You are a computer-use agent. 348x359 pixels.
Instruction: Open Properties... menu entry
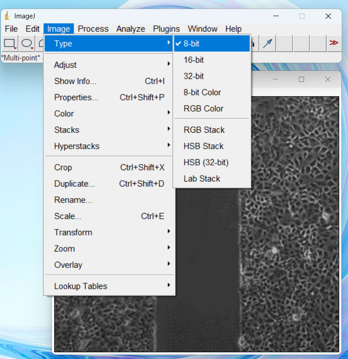pos(109,97)
